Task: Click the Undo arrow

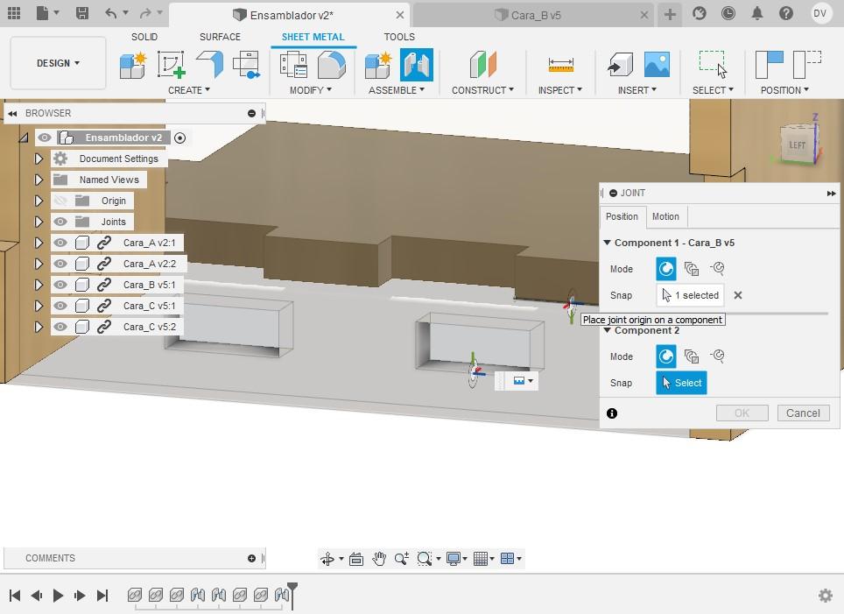Action: (111, 13)
